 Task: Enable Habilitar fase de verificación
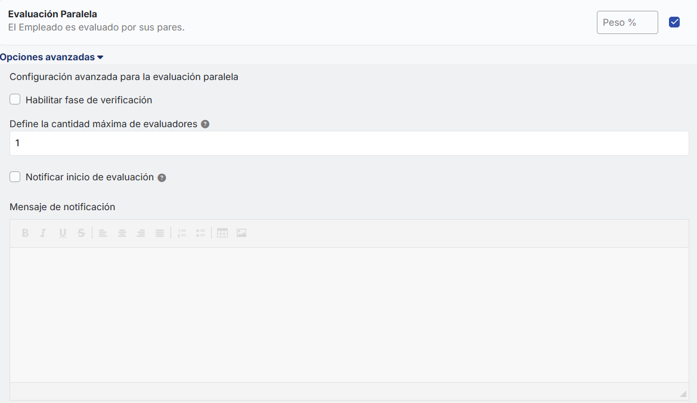point(16,100)
